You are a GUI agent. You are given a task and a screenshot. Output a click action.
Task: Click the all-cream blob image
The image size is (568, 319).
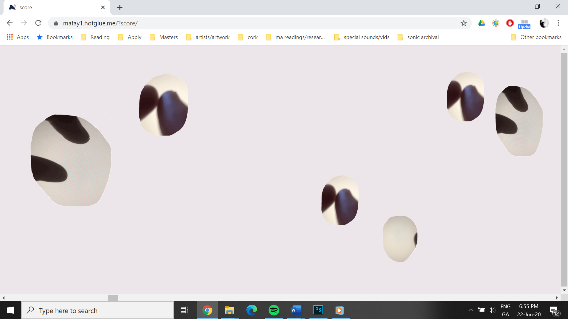400,239
